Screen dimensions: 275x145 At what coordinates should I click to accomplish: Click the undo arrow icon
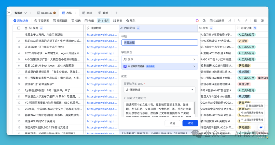coord(239,21)
